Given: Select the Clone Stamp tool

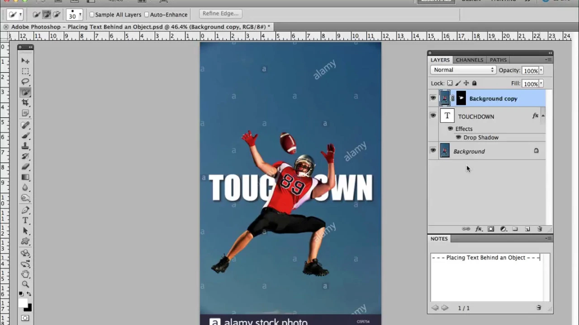Looking at the screenshot, I should pos(25,146).
